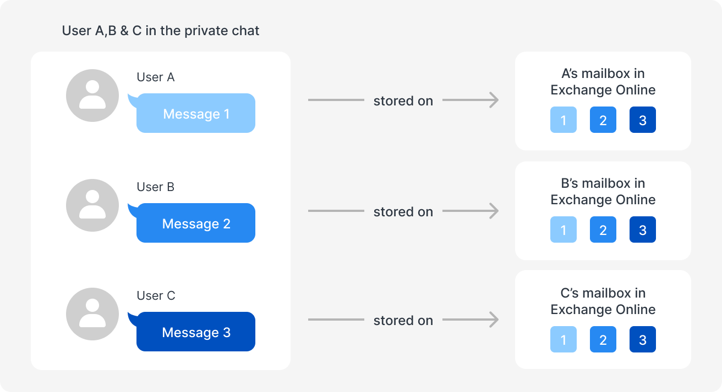Open the Message 2 chat bubble
This screenshot has width=722, height=392.
coord(196,223)
